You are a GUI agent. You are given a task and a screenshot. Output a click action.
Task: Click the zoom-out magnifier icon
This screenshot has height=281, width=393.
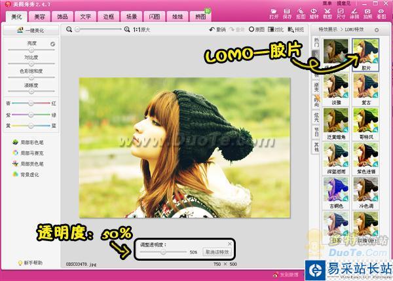coord(69,29)
